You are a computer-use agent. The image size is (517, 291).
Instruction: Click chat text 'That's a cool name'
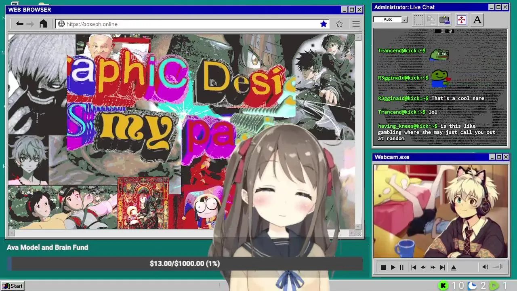click(458, 98)
